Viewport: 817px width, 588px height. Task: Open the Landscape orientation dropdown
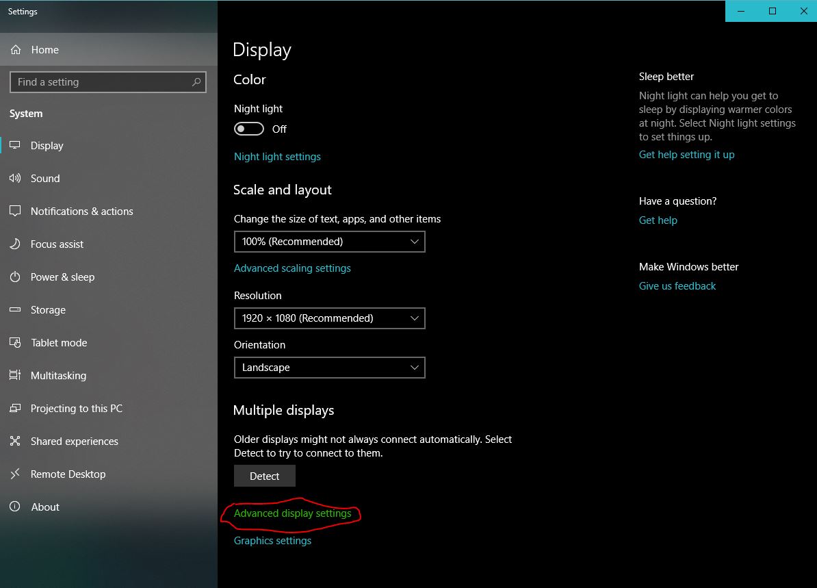pos(329,368)
